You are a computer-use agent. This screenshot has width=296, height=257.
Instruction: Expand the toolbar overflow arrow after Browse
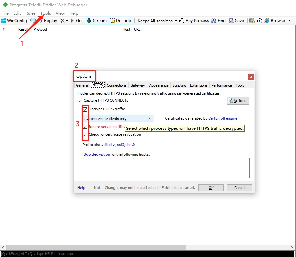click(x=289, y=21)
